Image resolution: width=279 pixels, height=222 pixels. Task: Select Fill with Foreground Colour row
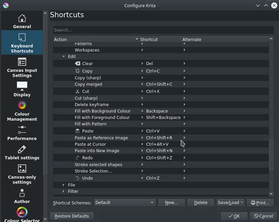(x=161, y=117)
